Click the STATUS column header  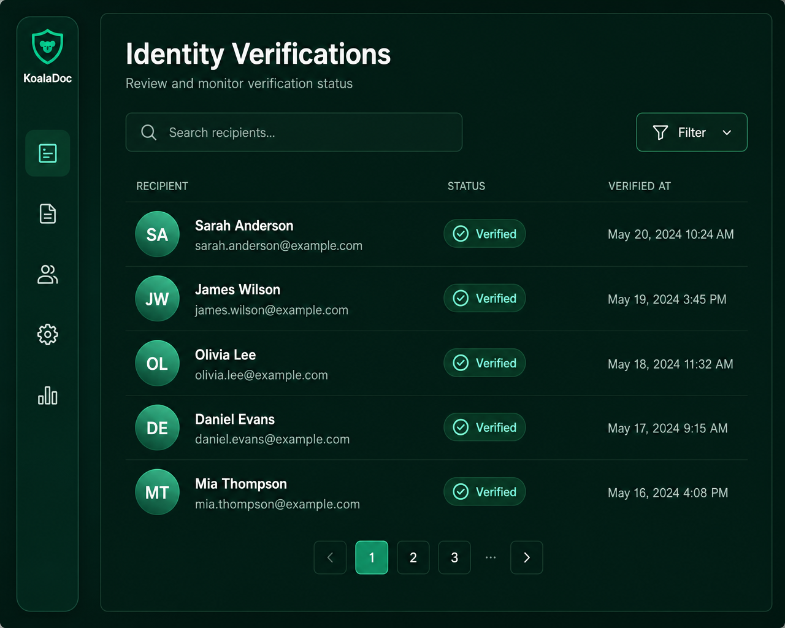coord(466,186)
